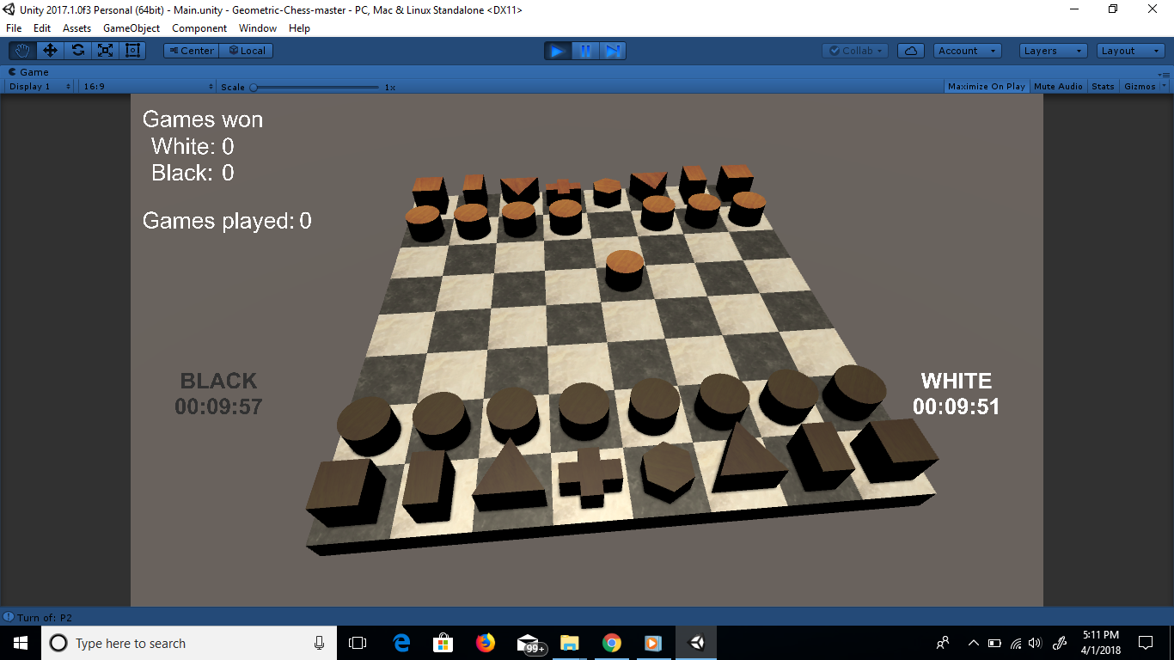
Task: Select the Rect Transform tool
Action: (x=132, y=50)
